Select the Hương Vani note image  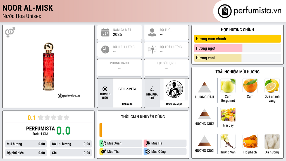click(228, 141)
